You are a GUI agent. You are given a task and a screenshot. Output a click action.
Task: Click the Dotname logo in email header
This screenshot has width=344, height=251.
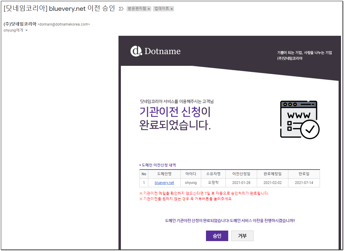point(155,51)
